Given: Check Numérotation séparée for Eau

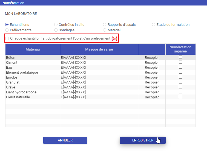Looking at the screenshot, I should click(180, 67).
